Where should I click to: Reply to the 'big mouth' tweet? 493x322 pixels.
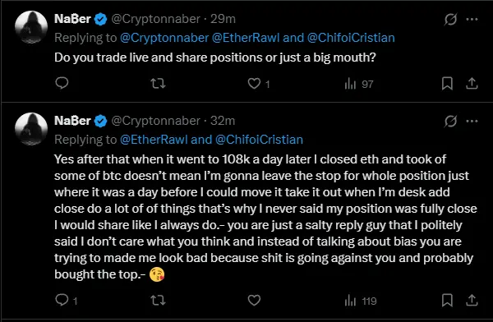(x=62, y=83)
